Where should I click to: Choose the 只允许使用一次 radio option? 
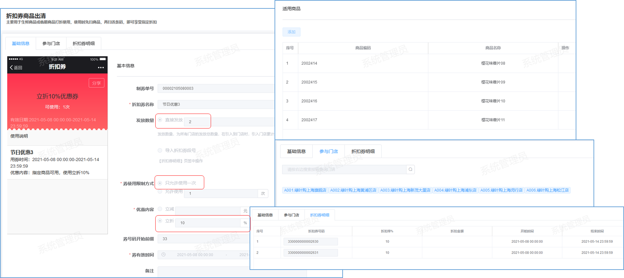coord(160,183)
